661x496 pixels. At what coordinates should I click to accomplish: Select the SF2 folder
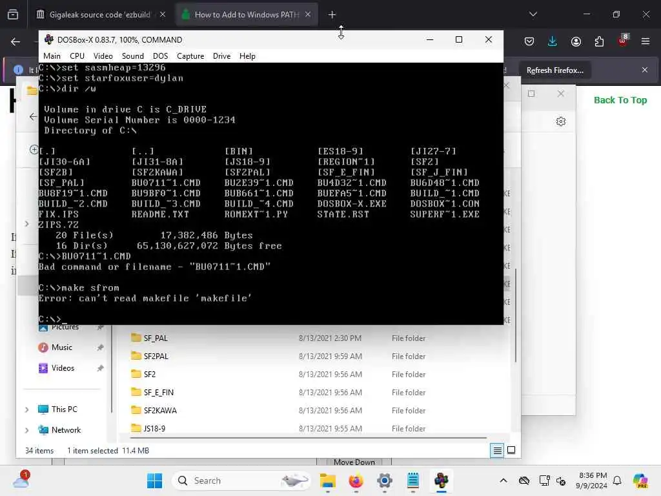[x=150, y=374]
